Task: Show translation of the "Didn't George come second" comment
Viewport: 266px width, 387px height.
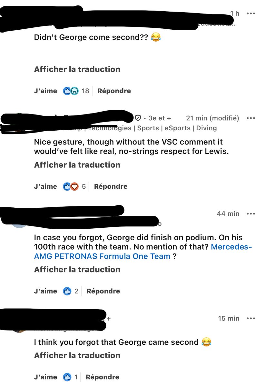Action: coord(77,69)
